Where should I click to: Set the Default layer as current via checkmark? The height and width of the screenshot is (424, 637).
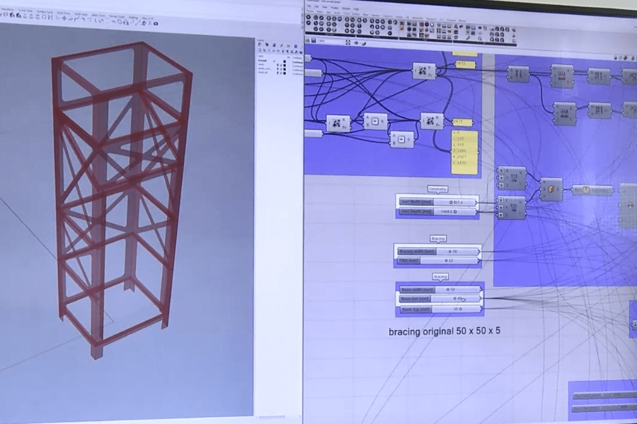275,61
